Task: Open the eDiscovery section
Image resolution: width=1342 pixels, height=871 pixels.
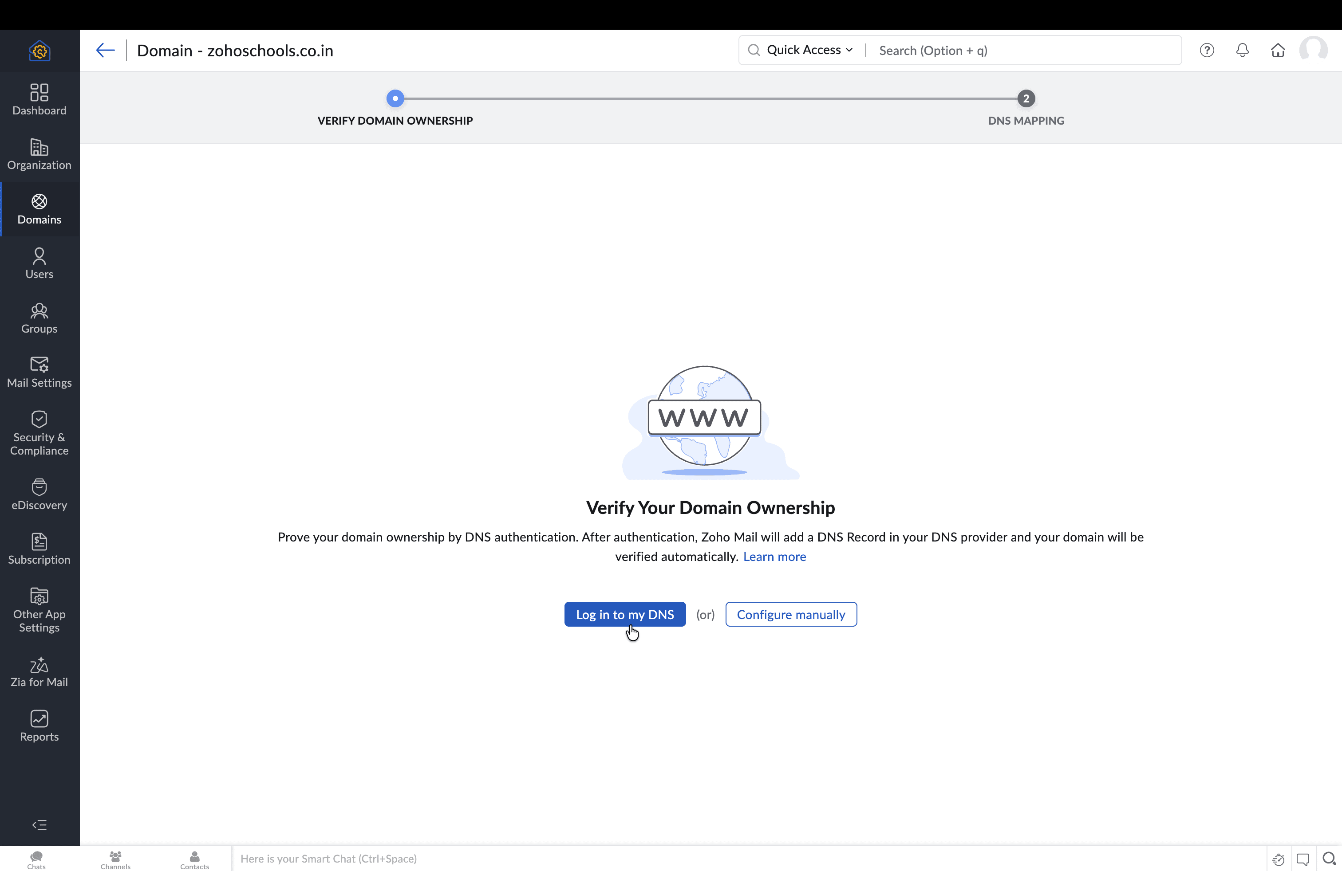Action: coord(39,494)
